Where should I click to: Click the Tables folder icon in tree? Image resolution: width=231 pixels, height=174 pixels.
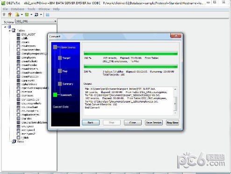point(14,30)
